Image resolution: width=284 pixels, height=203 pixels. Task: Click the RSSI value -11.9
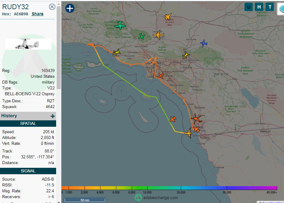(50, 185)
